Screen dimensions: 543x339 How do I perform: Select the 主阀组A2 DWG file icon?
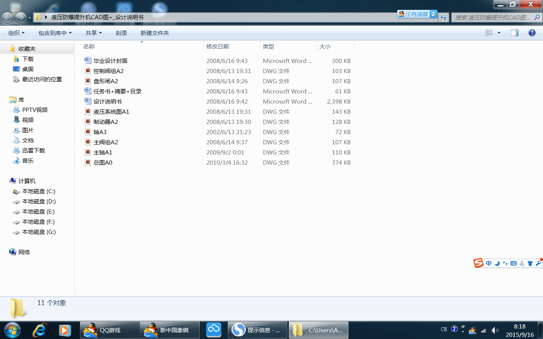[88, 142]
